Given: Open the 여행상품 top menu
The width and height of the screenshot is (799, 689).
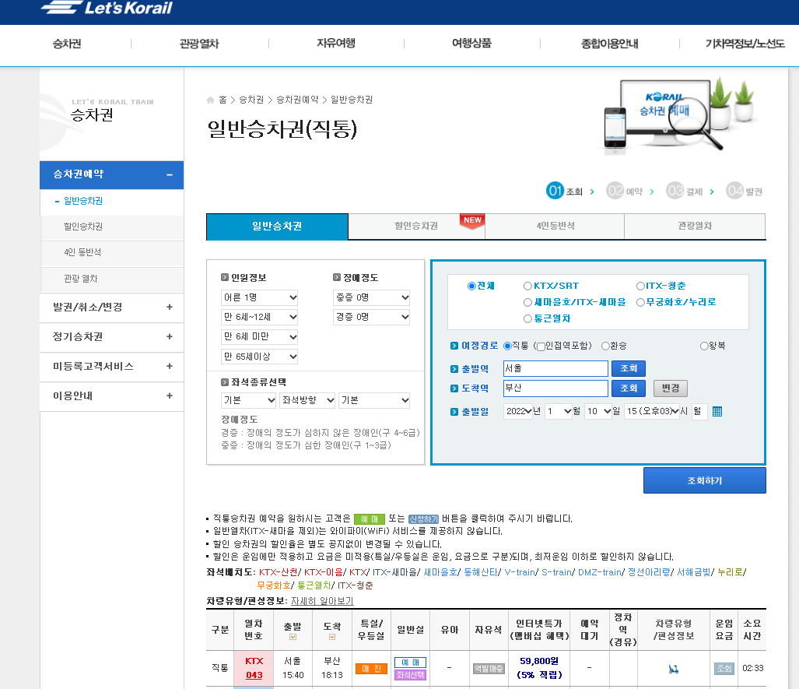Looking at the screenshot, I should [x=472, y=44].
